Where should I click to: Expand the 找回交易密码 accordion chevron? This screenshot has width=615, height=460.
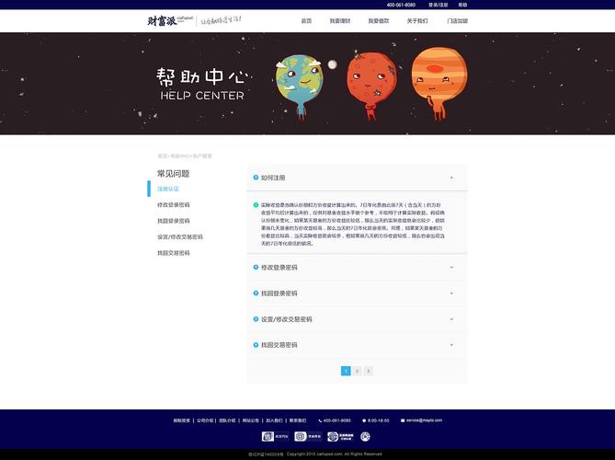click(451, 345)
